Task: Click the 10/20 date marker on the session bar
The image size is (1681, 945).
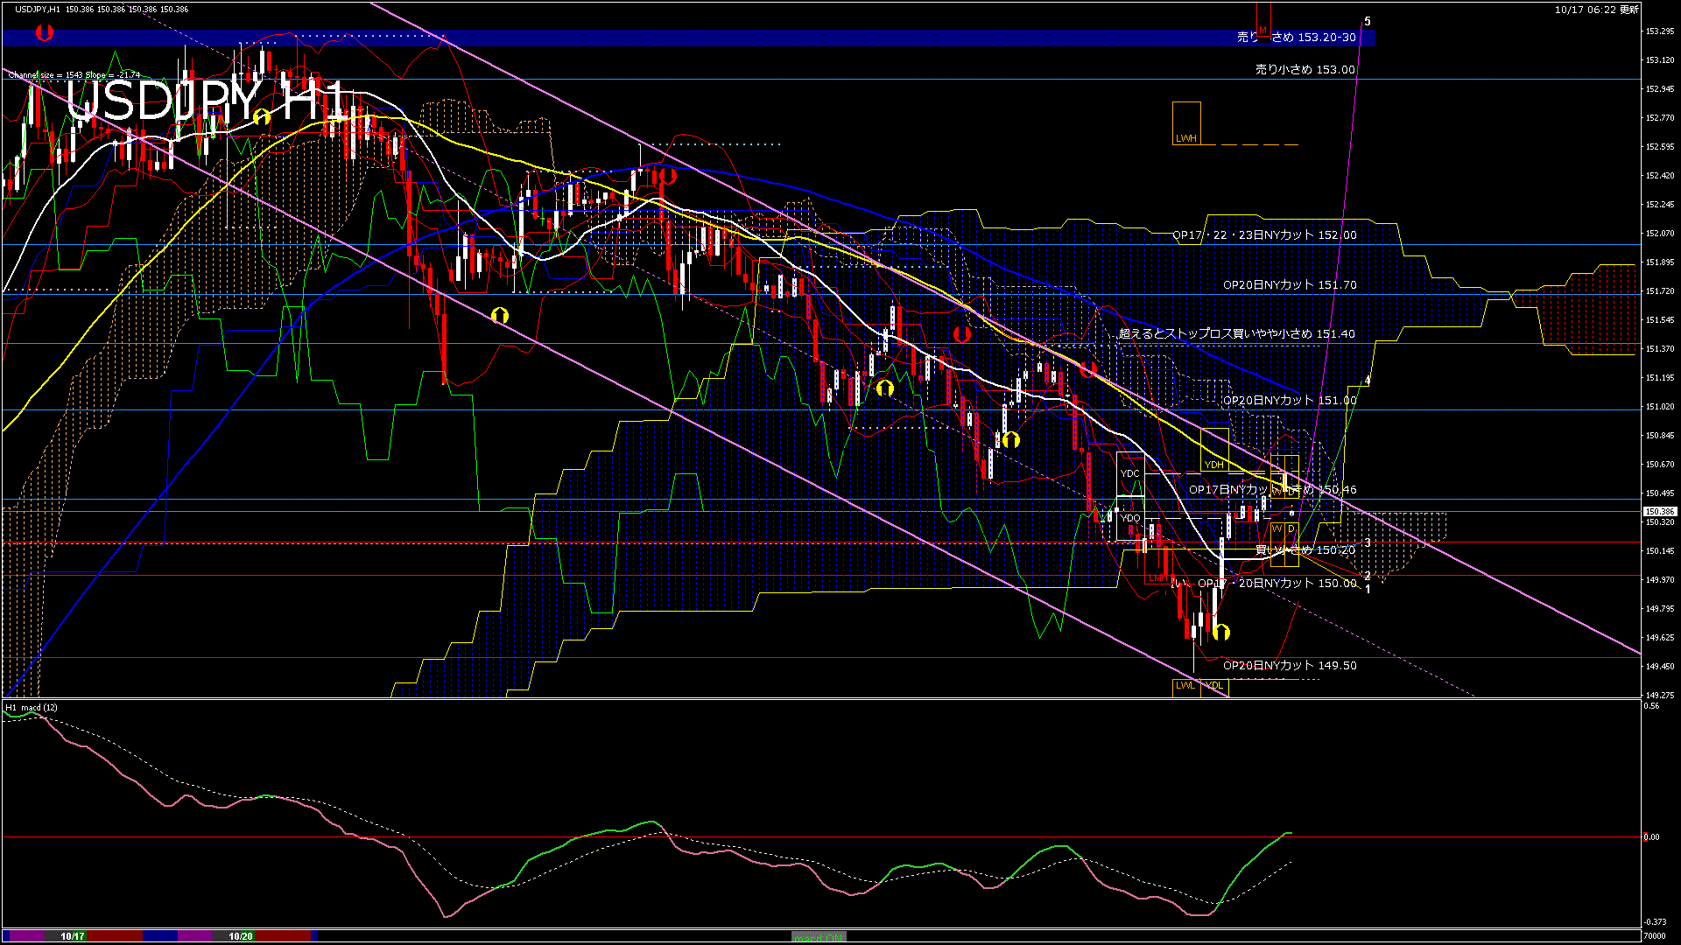Action: [x=241, y=936]
